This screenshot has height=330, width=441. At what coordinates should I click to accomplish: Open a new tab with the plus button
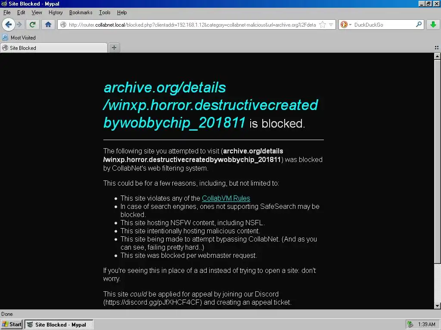coord(114,48)
